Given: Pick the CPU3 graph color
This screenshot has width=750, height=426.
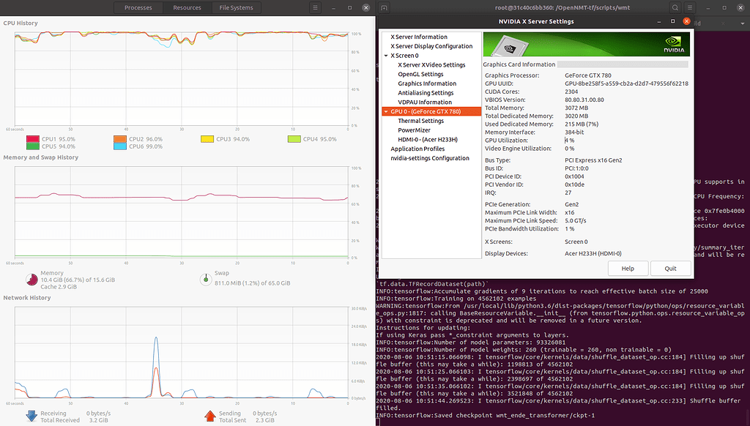Looking at the screenshot, I should (x=207, y=139).
